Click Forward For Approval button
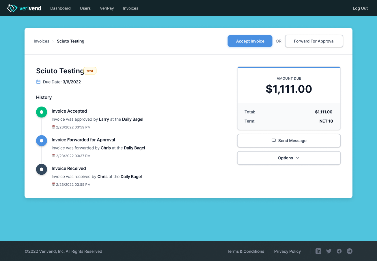Viewport: 377px width, 261px height. (314, 41)
